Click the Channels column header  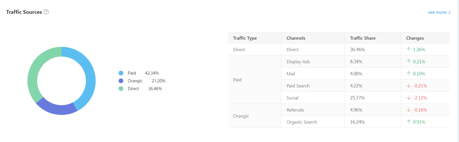pos(296,38)
